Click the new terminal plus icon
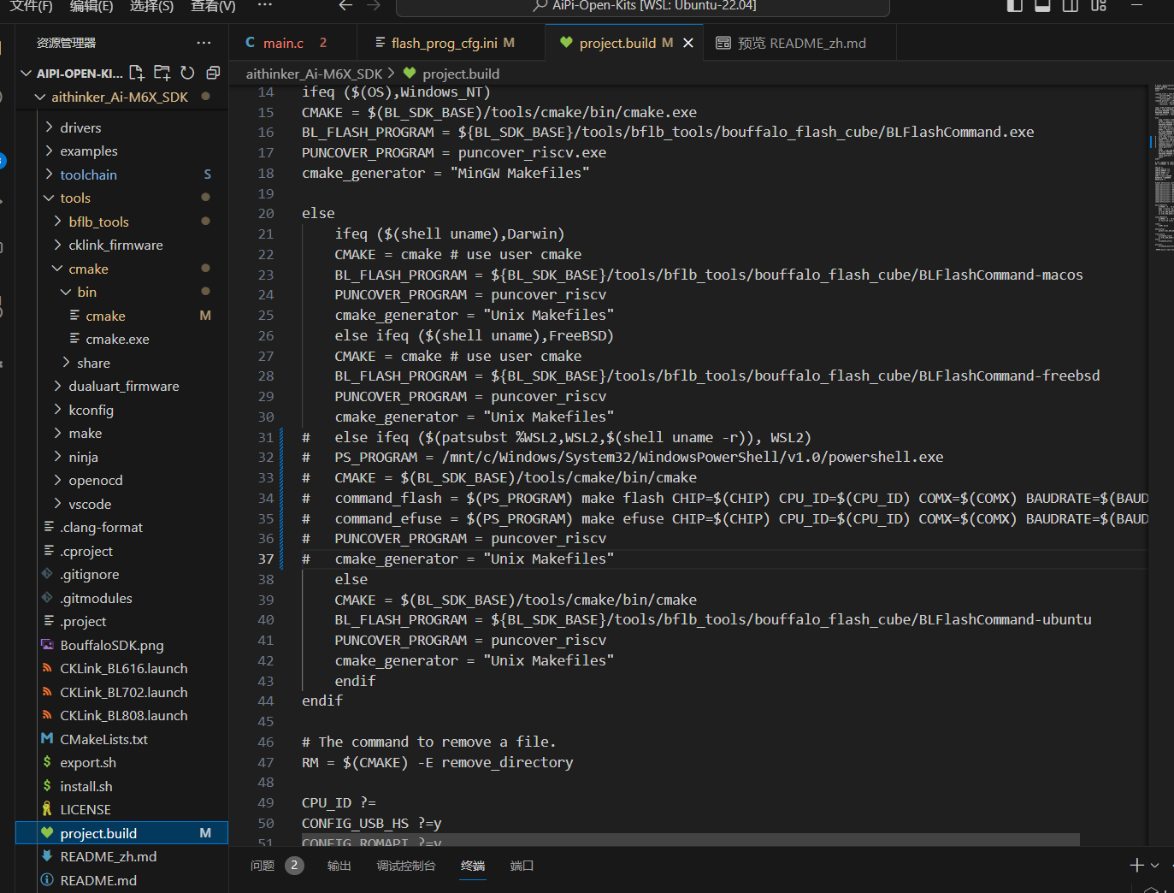This screenshot has width=1174, height=893. coord(1136,866)
